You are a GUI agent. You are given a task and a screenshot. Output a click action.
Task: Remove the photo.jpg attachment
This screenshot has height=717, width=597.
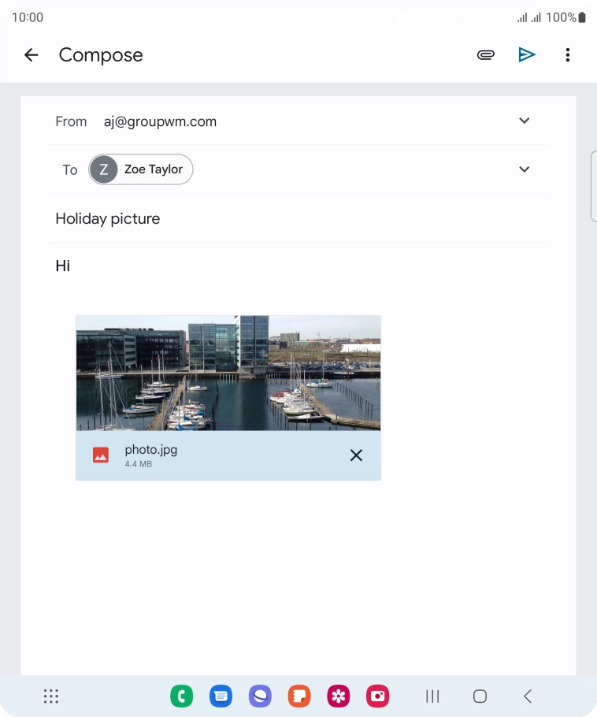pos(356,455)
